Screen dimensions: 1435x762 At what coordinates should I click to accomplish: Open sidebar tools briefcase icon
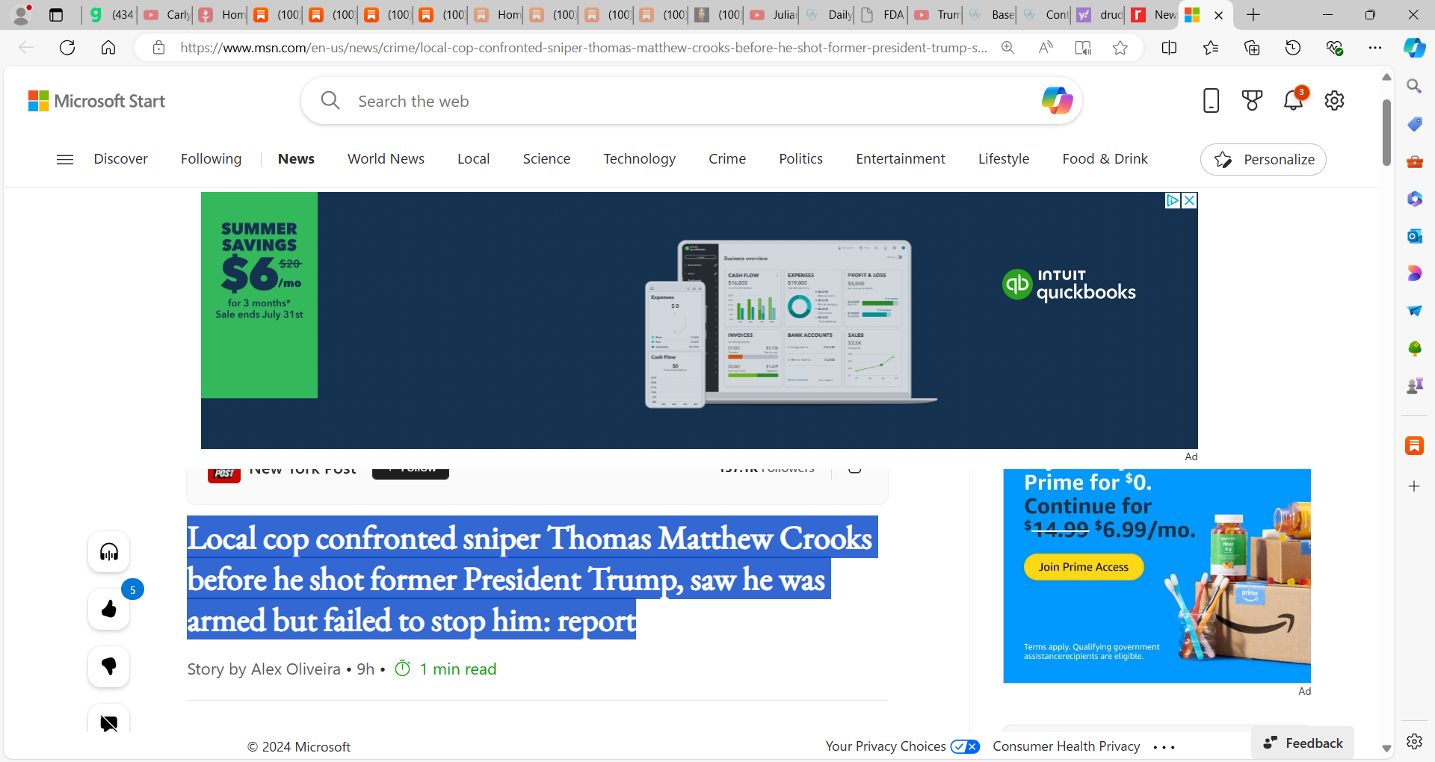click(x=1414, y=161)
